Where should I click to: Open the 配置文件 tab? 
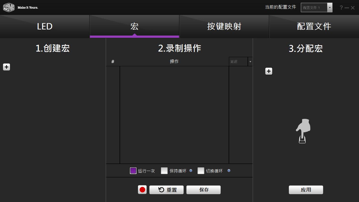click(x=314, y=26)
